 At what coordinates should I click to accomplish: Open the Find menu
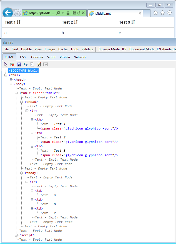point(15,49)
